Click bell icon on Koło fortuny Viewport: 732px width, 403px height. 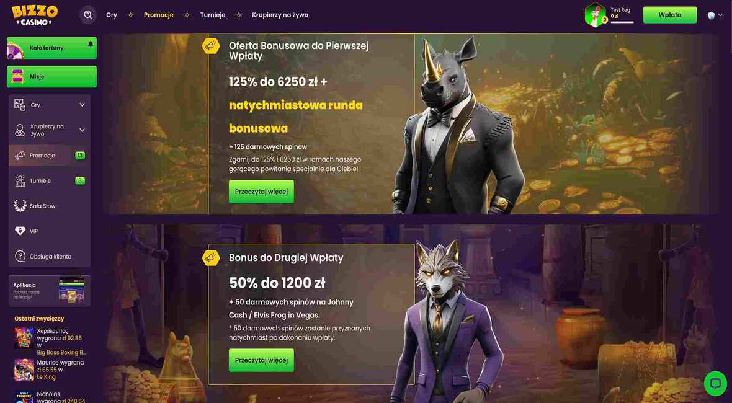click(x=90, y=44)
